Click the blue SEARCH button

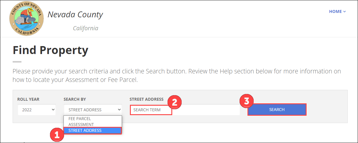click(x=277, y=110)
